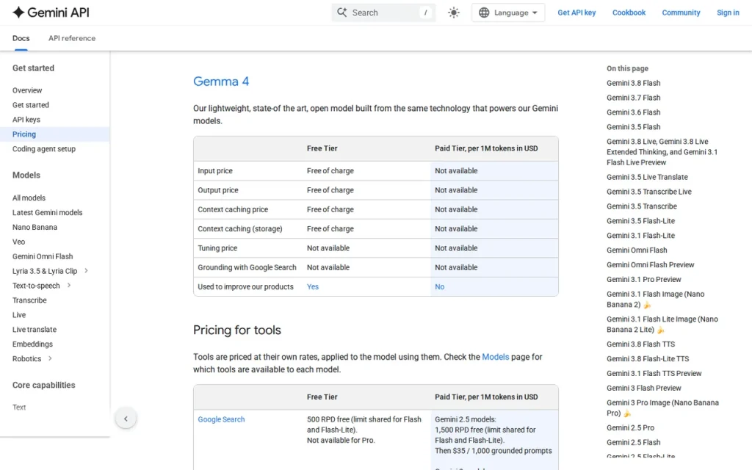Screen dimensions: 752x470
Task: Jump to Gemini 3.5 Live Translate section
Action: click(x=647, y=177)
